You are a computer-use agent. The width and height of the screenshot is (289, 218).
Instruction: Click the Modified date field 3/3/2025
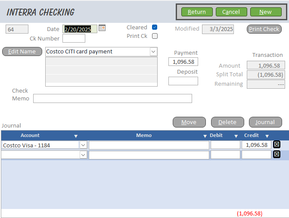pos(218,29)
